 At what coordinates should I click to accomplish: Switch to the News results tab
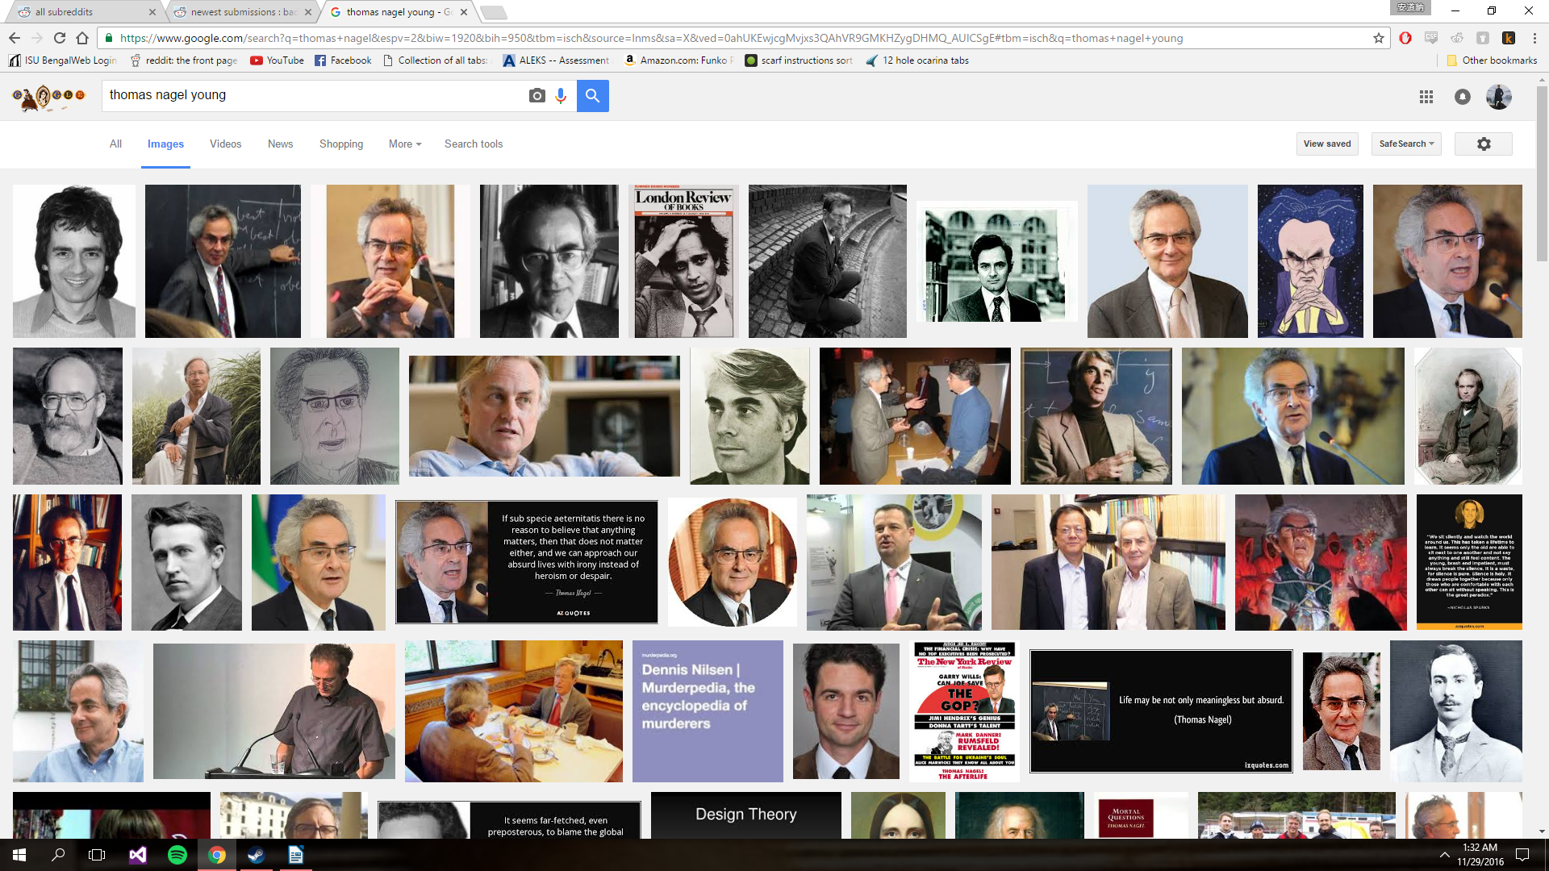[x=280, y=144]
